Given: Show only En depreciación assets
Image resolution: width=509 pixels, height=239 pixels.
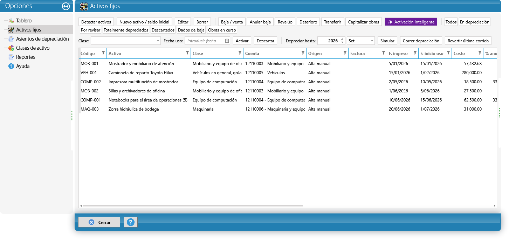Looking at the screenshot, I should [x=474, y=22].
